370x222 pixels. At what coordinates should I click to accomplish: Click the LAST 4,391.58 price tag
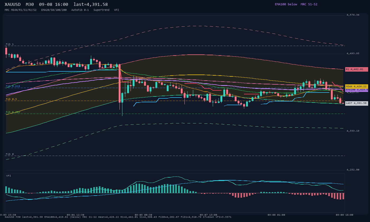(357, 103)
